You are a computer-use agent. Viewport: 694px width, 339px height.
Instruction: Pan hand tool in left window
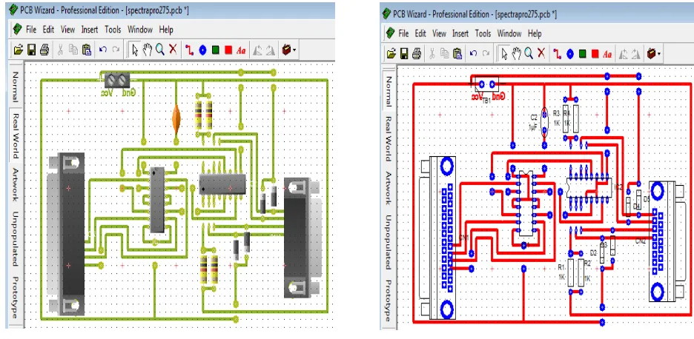click(x=148, y=50)
